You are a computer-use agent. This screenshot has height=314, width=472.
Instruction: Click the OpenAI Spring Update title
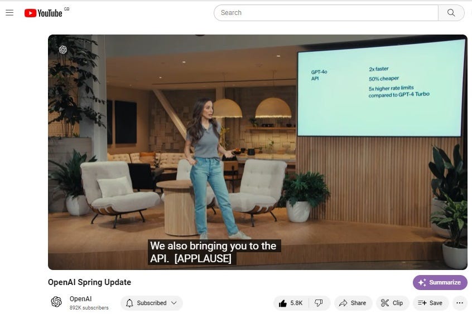coord(89,282)
